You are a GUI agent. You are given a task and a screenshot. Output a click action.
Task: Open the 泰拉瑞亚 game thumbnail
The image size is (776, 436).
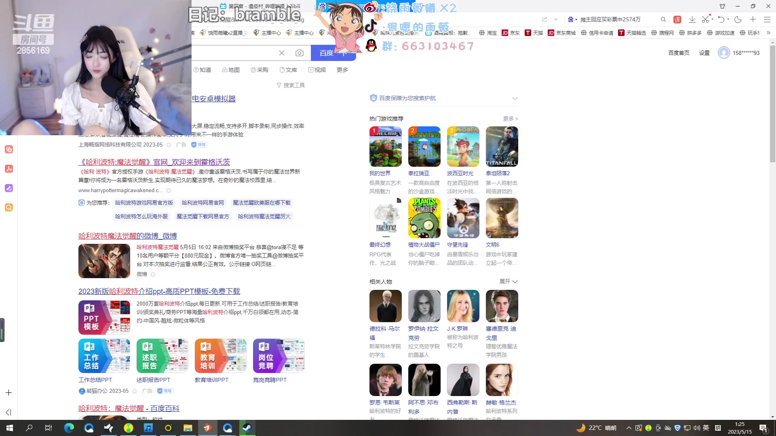[x=424, y=147]
